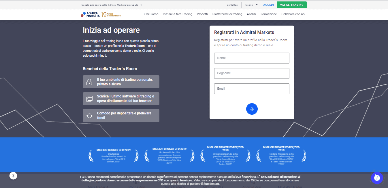388x188 pixels.
Task: Click the Comodo per depositare benefit card
Action: [121, 116]
